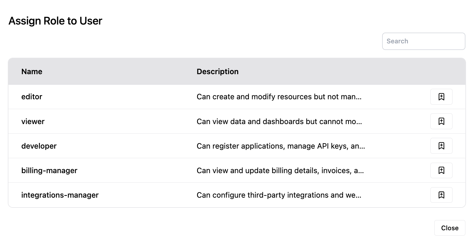Viewport: 475px width, 244px height.
Task: Click the assign icon for the developer role
Action: 441,146
